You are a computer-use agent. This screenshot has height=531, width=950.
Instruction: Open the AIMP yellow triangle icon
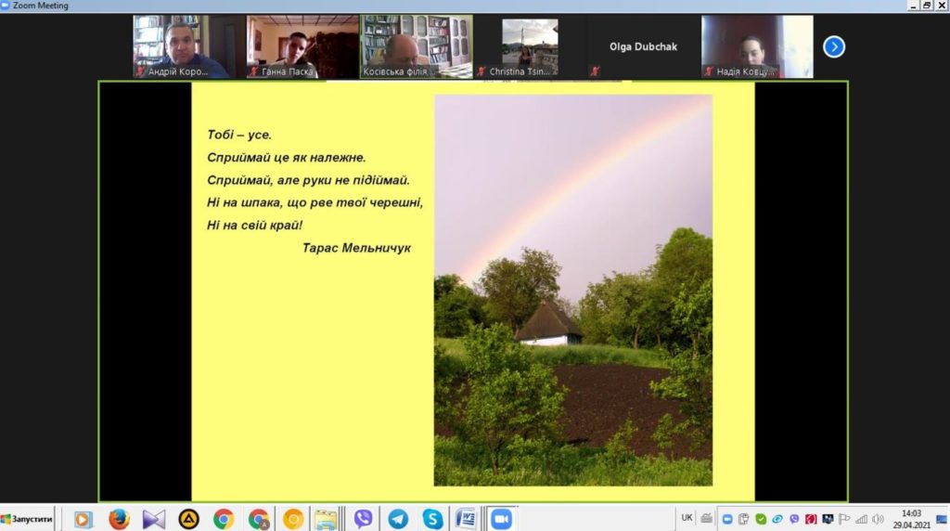[x=188, y=519]
